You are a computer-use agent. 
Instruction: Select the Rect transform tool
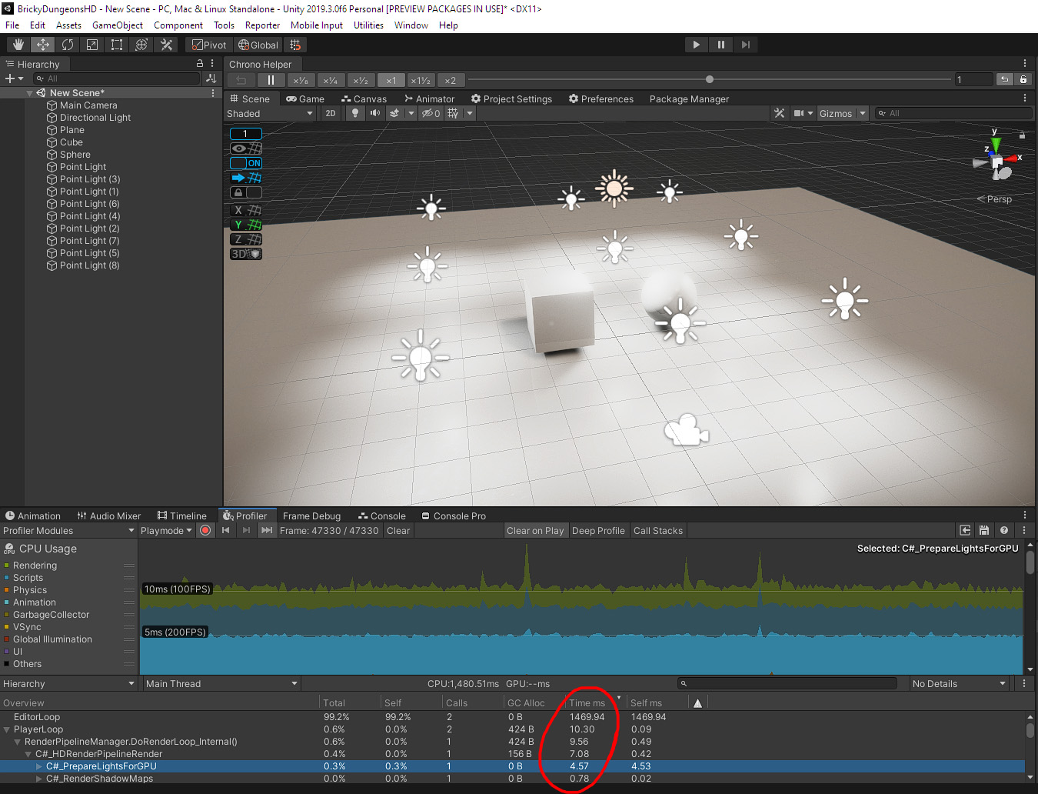(x=116, y=44)
